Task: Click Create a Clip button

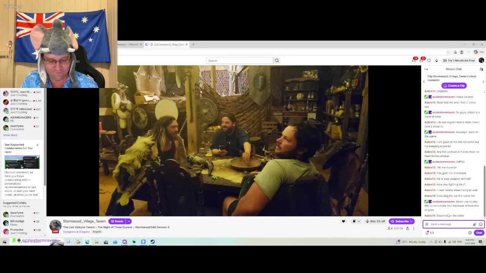Action: click(453, 86)
